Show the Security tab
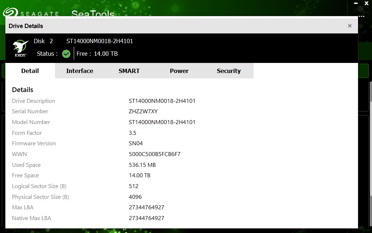Viewport: 372px width, 233px height. tap(228, 71)
